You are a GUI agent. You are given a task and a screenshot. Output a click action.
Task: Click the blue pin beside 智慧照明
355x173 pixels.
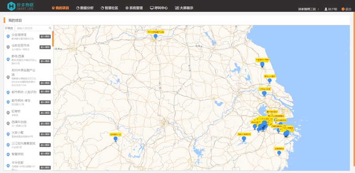[8, 154]
